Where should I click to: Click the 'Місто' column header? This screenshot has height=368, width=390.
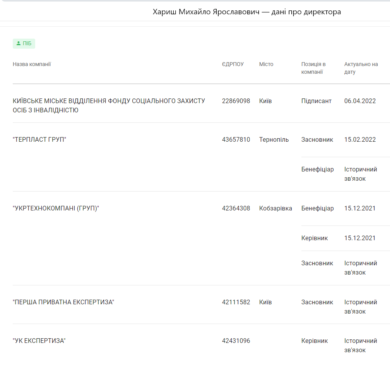266,64
